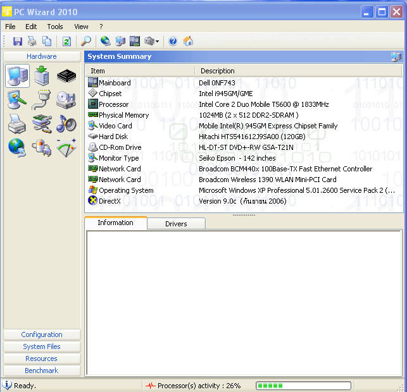Click the blue Help question mark icon

coord(173,41)
